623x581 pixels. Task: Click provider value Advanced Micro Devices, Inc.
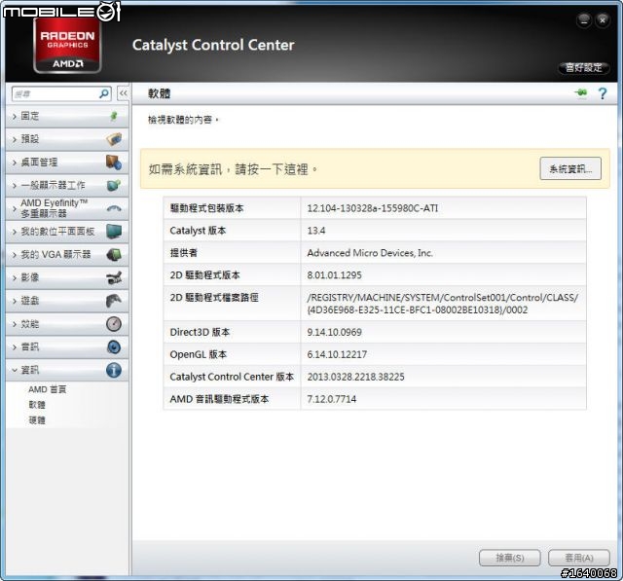tap(370, 253)
